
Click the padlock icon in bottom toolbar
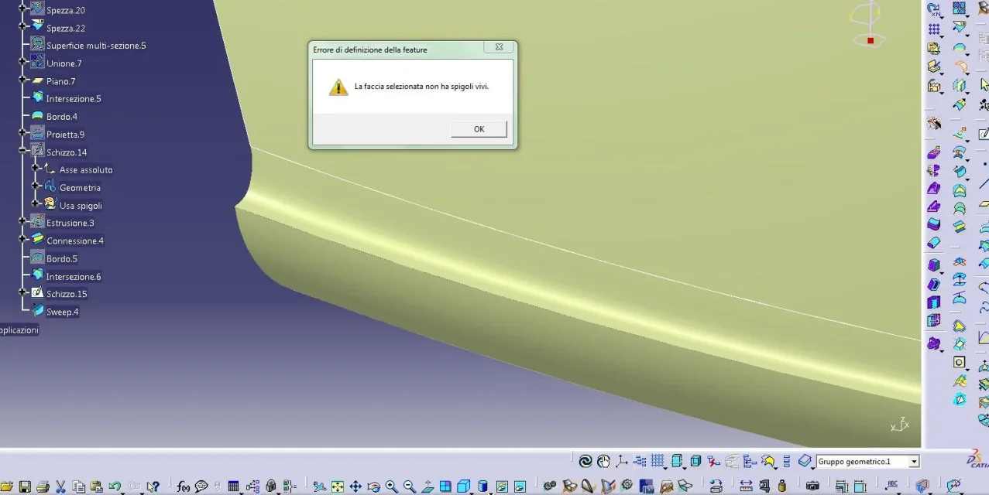tap(270, 486)
